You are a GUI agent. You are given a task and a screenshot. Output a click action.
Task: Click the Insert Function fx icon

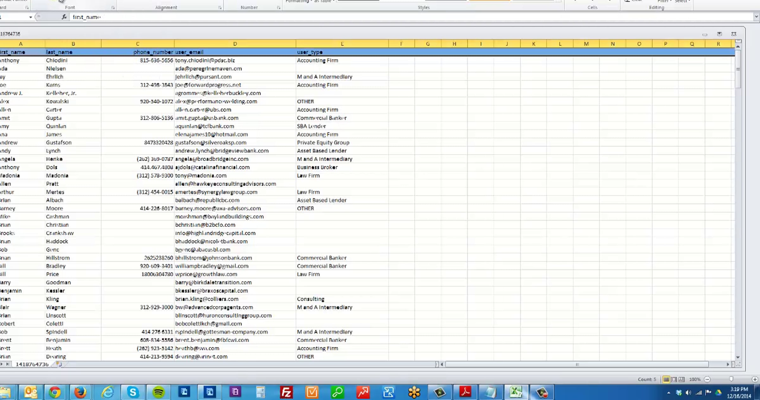64,17
